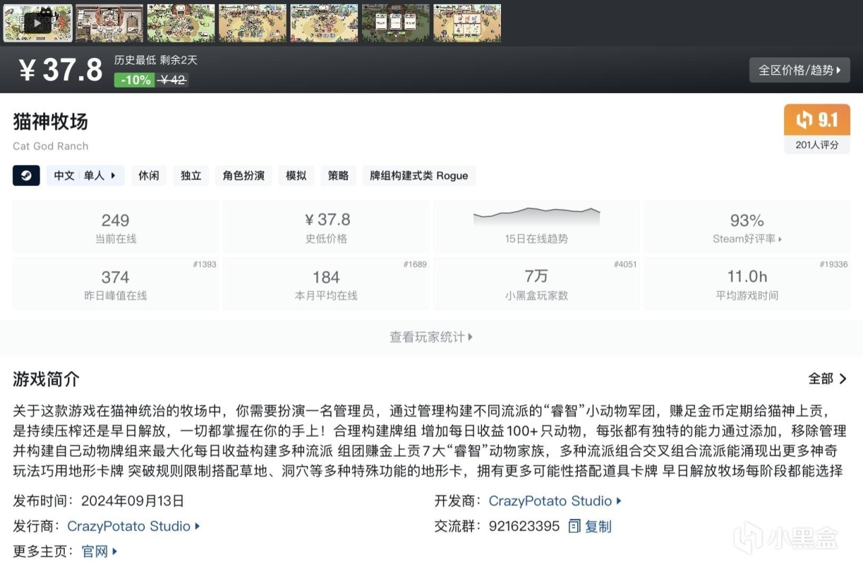863x569 pixels.
Task: Click the orange 9.1 score badge
Action: coord(816,120)
